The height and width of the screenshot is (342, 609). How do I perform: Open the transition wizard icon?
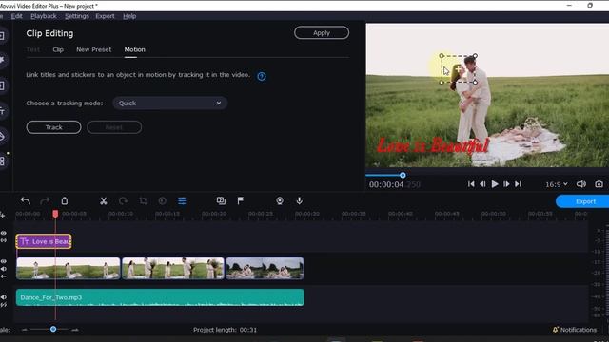221,200
